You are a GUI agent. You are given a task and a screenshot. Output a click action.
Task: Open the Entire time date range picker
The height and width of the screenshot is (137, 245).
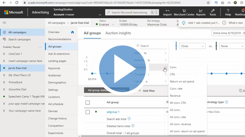click(x=228, y=33)
